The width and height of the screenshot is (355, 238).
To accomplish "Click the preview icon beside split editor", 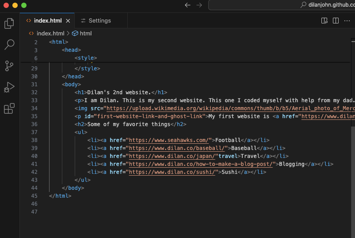I will pyautogui.click(x=324, y=21).
